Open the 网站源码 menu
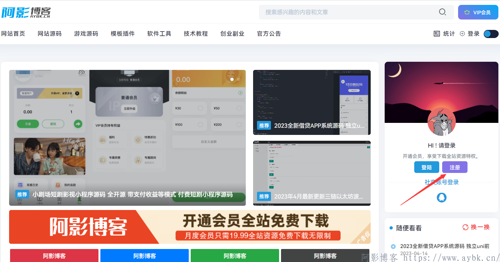The height and width of the screenshot is (262, 500). (49, 33)
